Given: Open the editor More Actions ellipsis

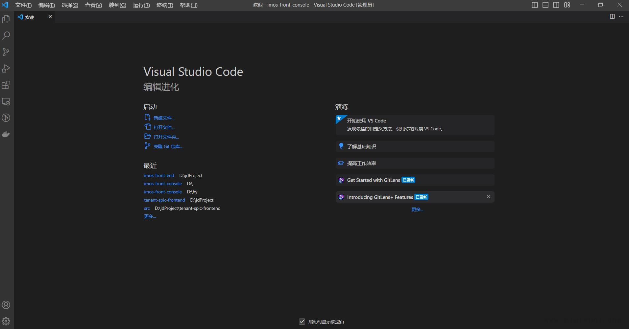Looking at the screenshot, I should click(x=621, y=16).
